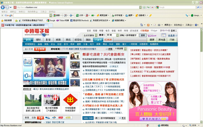Click 行動閱讀 link in top site links
Image resolution: width=203 pixels, height=127 pixels.
click(x=145, y=31)
